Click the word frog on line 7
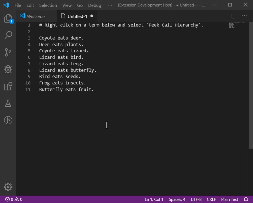 pos(76,64)
